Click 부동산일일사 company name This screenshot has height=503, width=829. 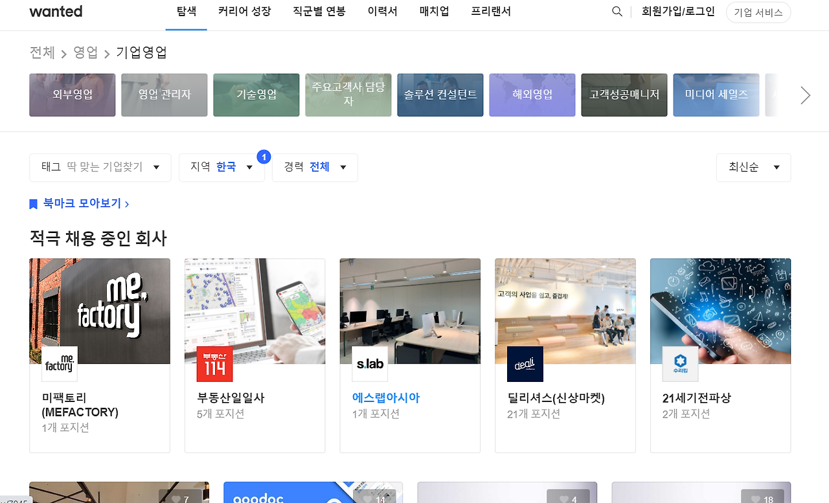(x=231, y=398)
